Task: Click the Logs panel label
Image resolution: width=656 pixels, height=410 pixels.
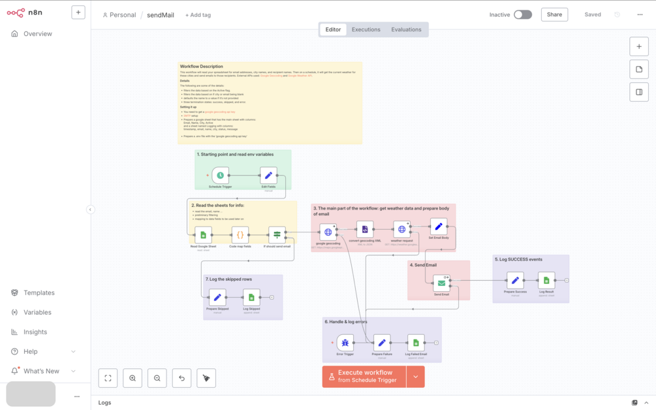Action: [104, 403]
